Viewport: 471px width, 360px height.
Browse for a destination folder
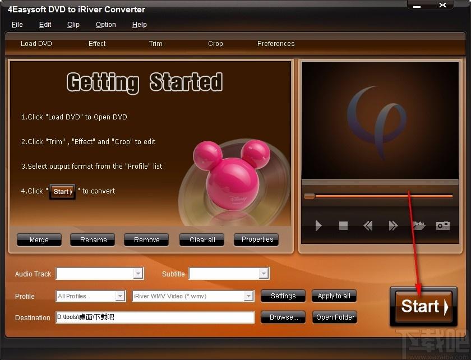click(x=283, y=317)
